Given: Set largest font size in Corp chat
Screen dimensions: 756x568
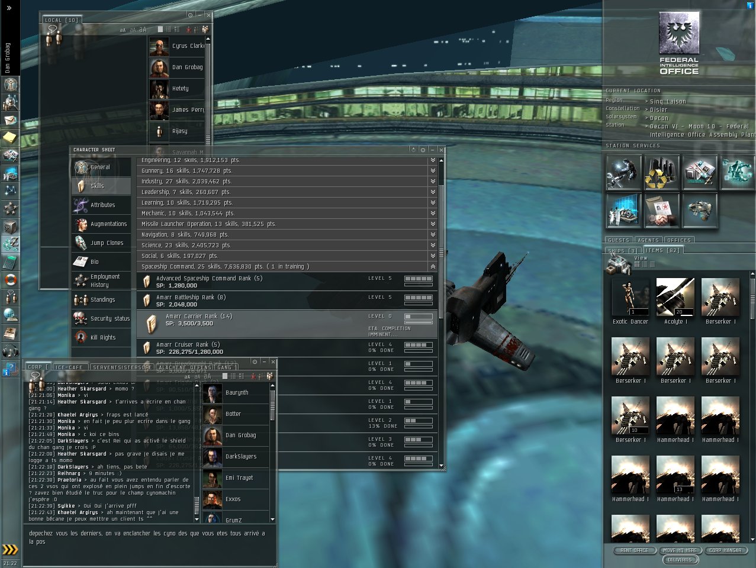Looking at the screenshot, I should click(207, 376).
